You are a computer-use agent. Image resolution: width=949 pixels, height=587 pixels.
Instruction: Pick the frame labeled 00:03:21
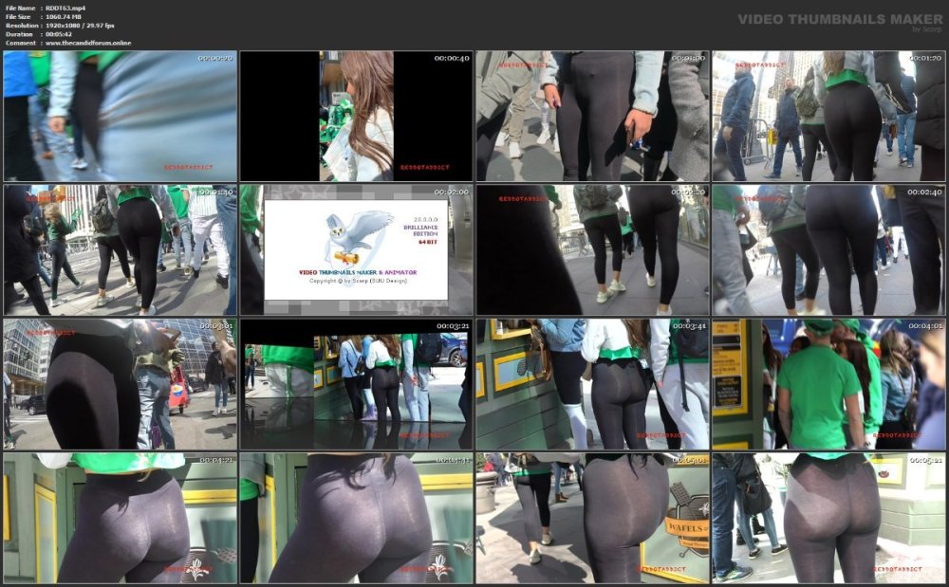[x=356, y=384]
